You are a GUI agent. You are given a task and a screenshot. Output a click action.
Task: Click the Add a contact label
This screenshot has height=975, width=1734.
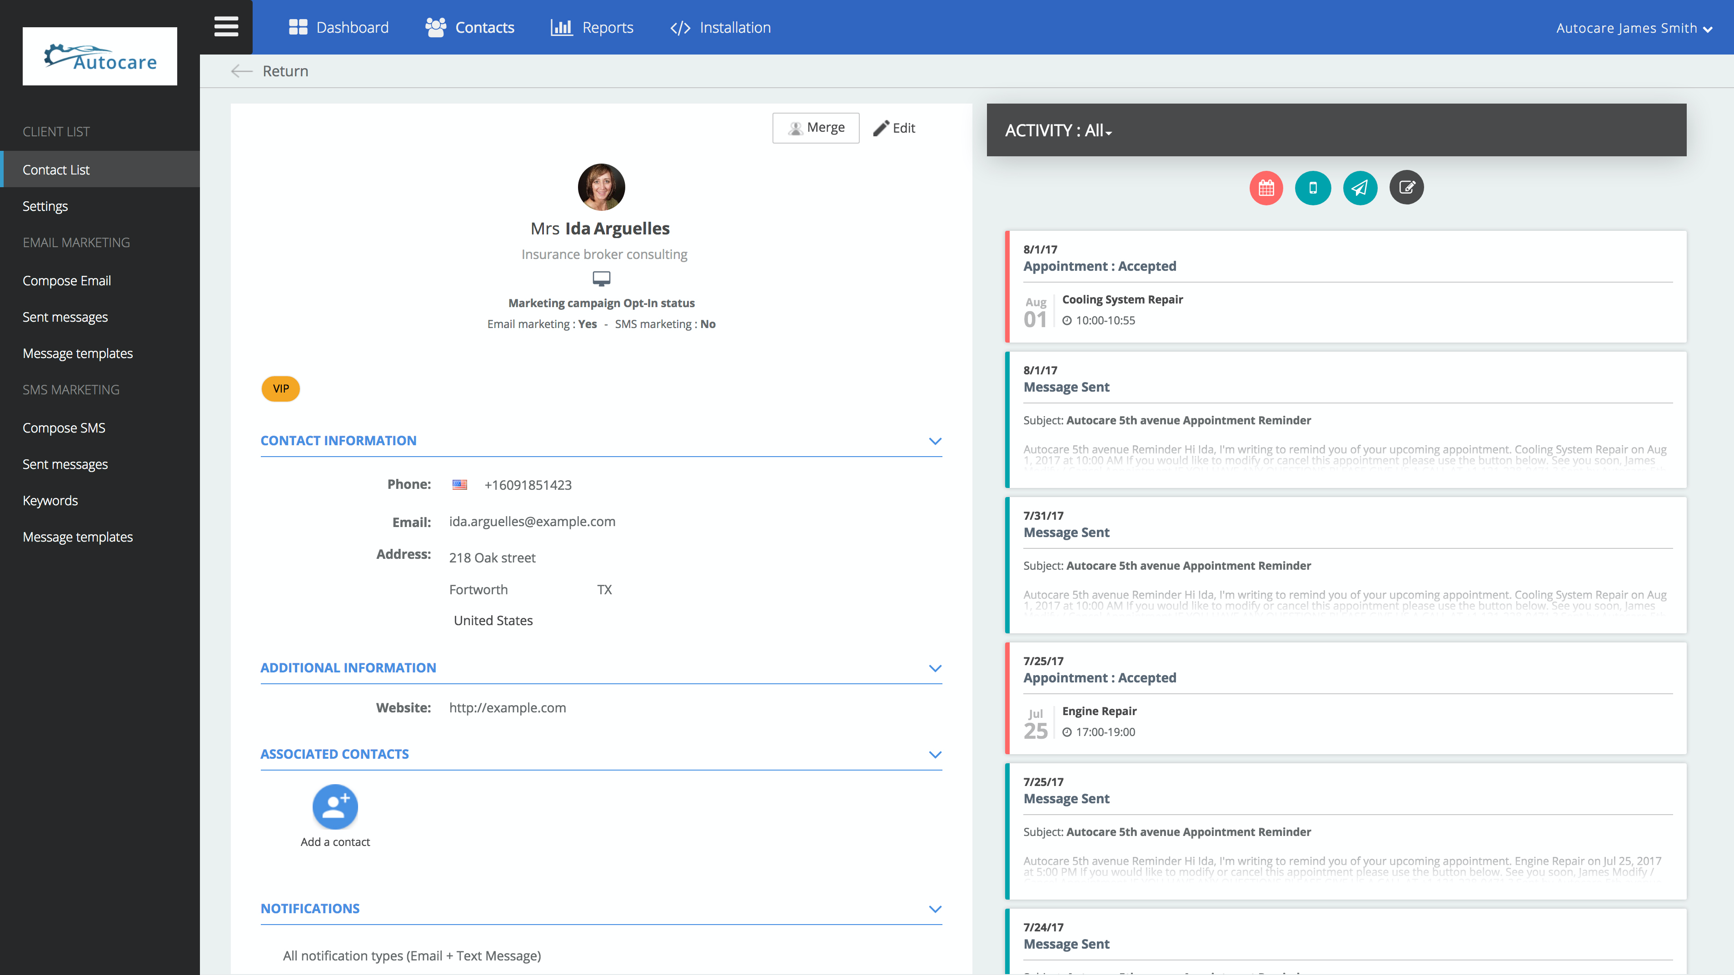pyautogui.click(x=335, y=842)
